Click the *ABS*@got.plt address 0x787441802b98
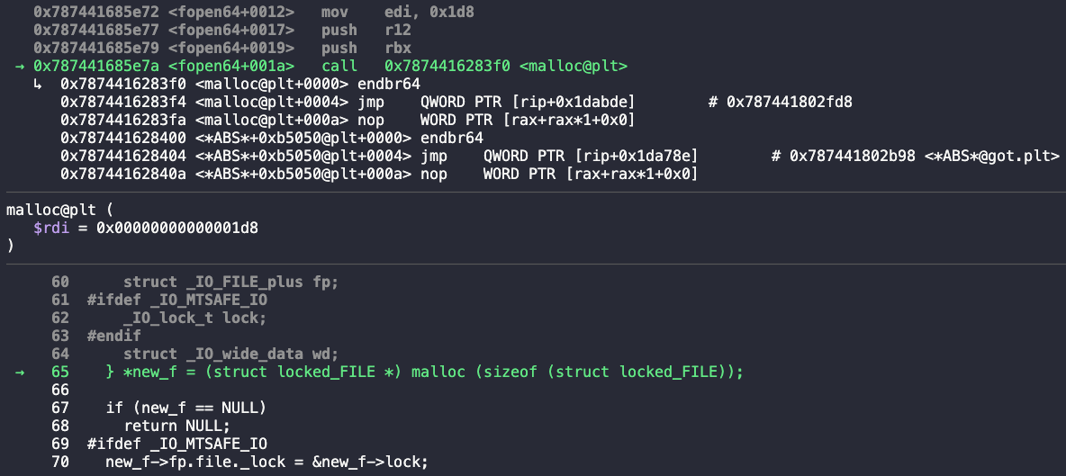This screenshot has width=1066, height=476. point(853,157)
